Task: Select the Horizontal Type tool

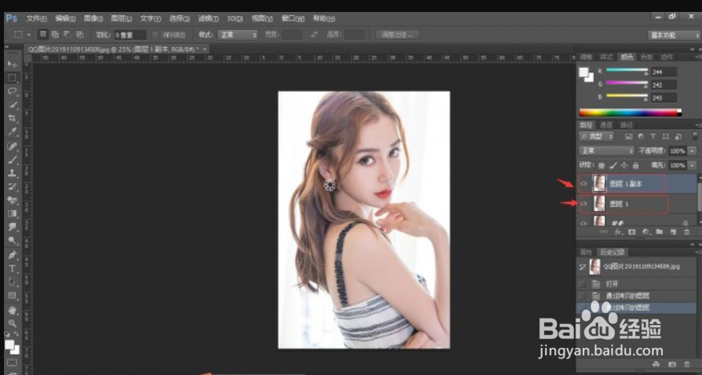Action: click(12, 268)
